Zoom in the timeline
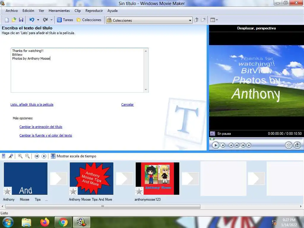 20,156
